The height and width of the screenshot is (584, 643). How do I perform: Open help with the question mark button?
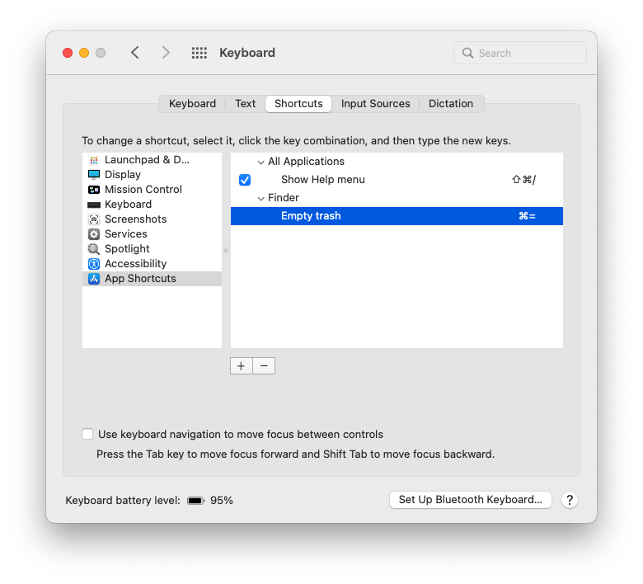(x=570, y=500)
